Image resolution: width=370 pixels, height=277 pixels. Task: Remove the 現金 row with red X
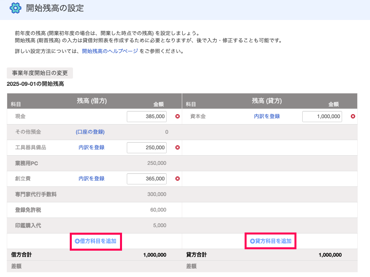coord(177,116)
